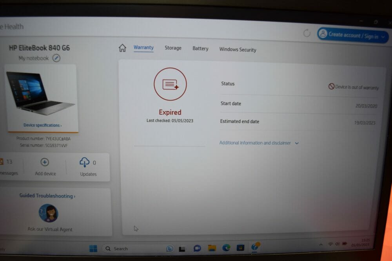Click the volume speaker tray icon
The image size is (392, 261).
tap(337, 243)
